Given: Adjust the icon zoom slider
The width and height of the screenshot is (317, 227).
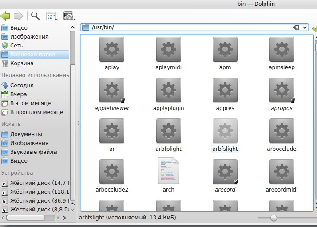Looking at the screenshot, I should 273,218.
